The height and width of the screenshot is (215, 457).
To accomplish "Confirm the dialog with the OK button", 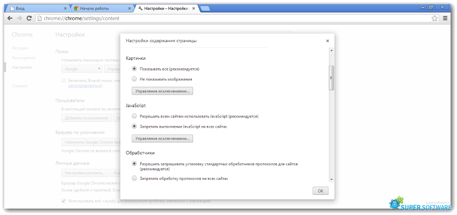I will coord(321,191).
